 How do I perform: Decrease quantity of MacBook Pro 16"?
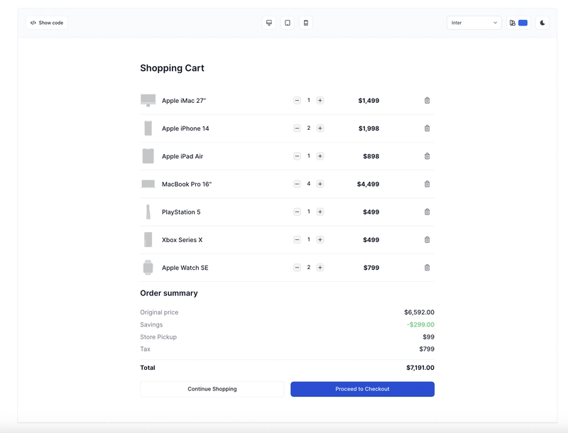pyautogui.click(x=297, y=184)
